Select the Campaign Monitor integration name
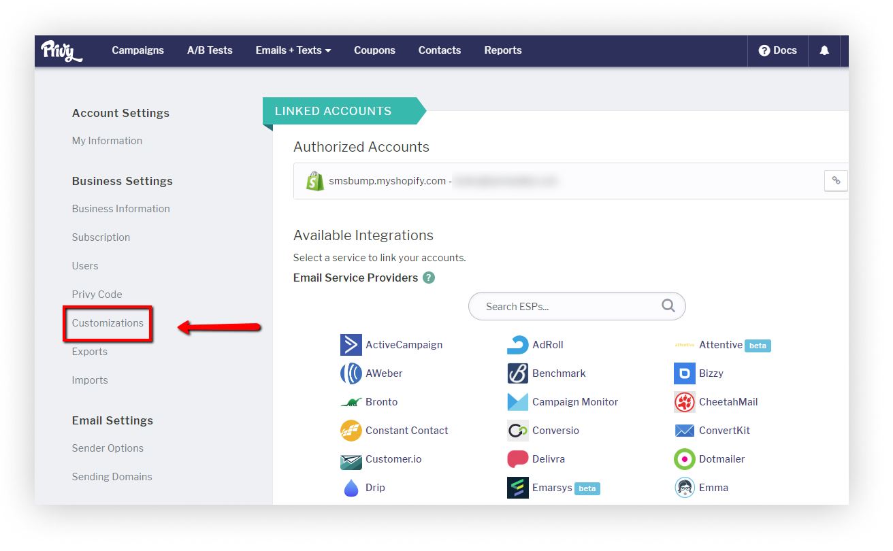The height and width of the screenshot is (551, 893). click(575, 402)
